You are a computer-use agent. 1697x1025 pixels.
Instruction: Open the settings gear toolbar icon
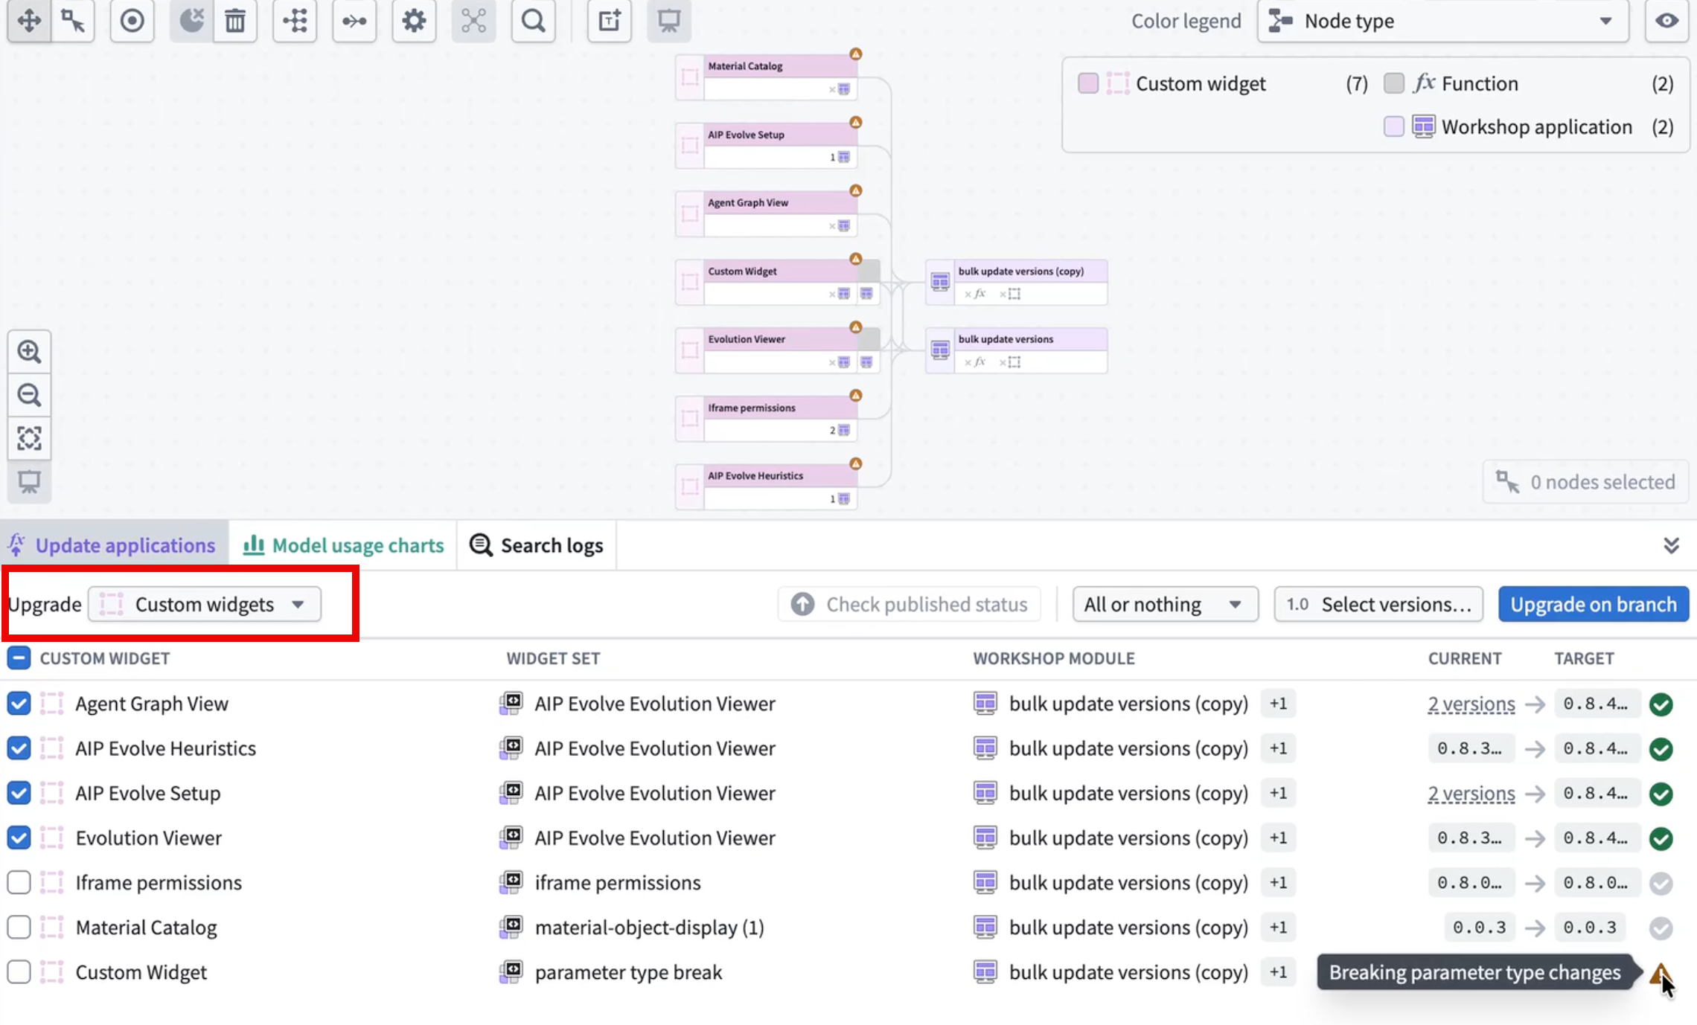tap(414, 20)
